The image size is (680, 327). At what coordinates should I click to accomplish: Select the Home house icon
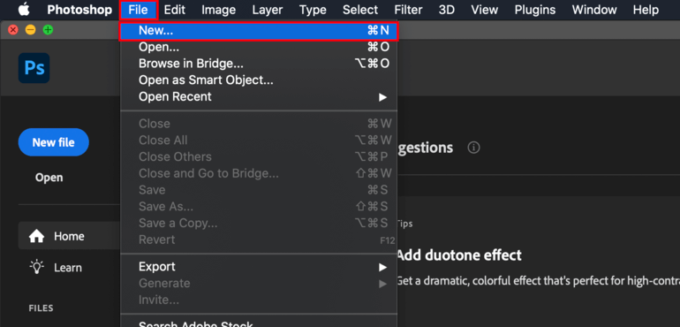tap(36, 236)
